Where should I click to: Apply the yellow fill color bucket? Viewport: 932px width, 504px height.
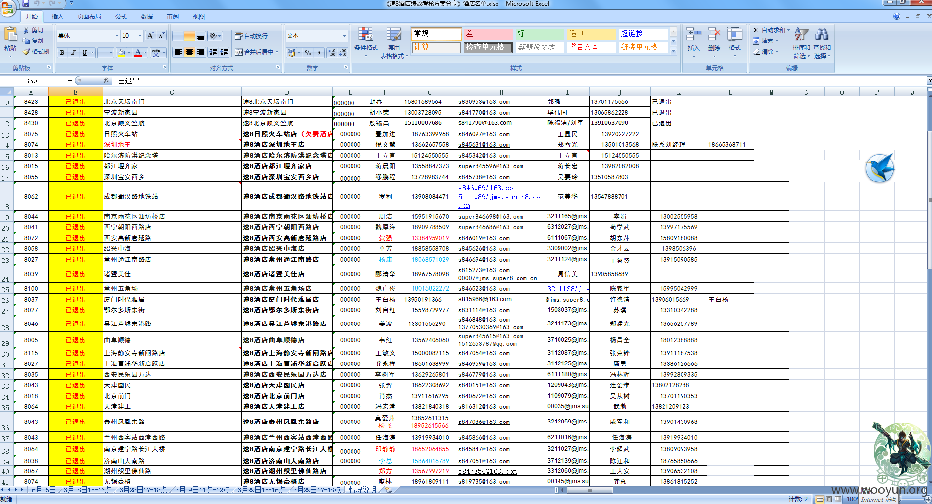pos(122,53)
